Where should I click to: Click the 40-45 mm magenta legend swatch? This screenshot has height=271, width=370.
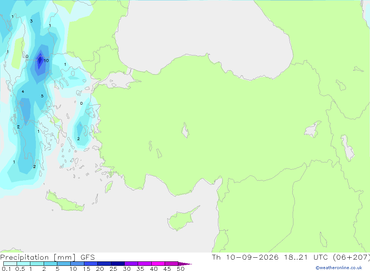(x=158, y=264)
